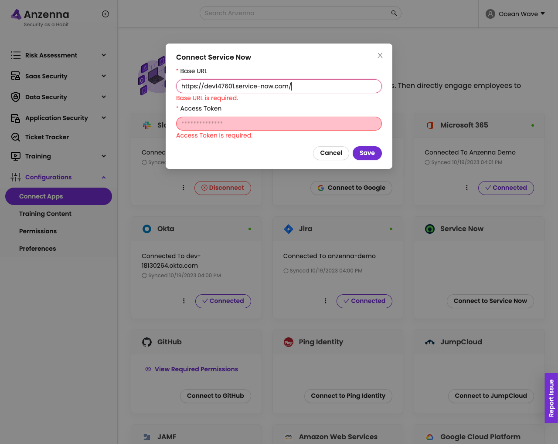Screen dimensions: 558x444
Task: Go to Training Content page
Action: tap(45, 214)
